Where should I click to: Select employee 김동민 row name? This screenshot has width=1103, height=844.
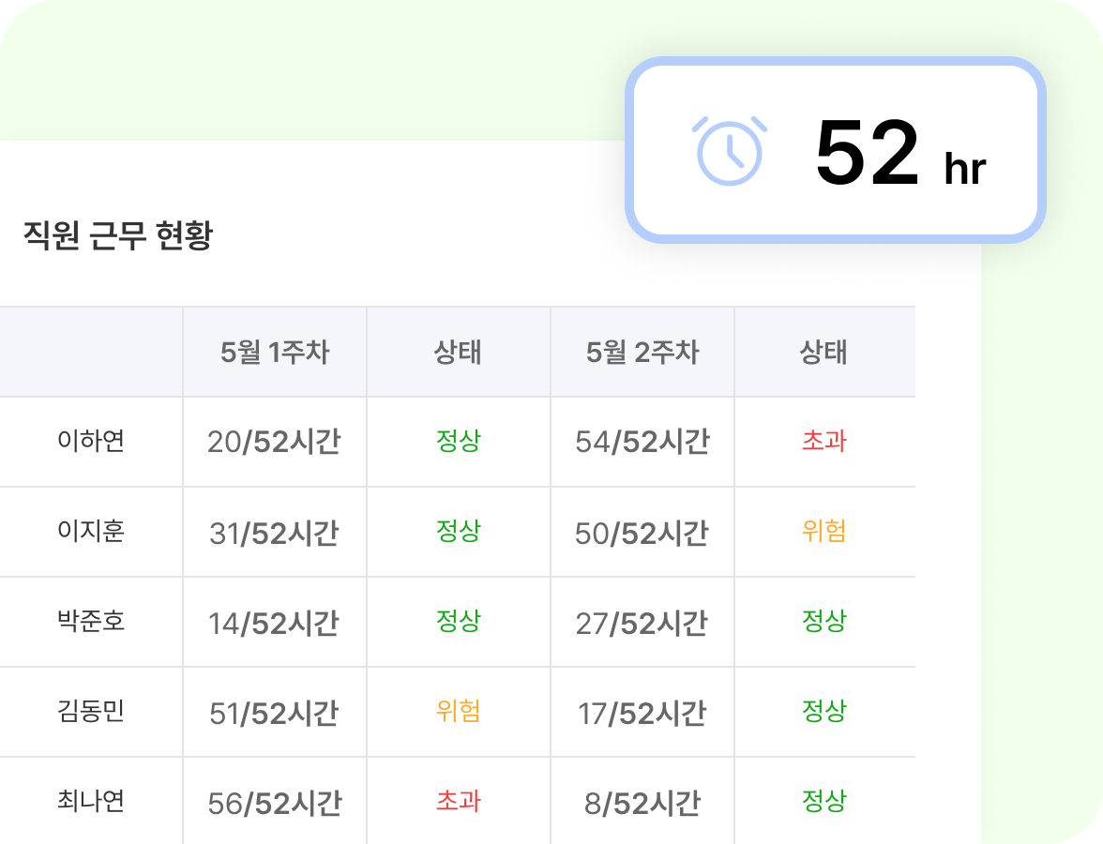tap(91, 711)
